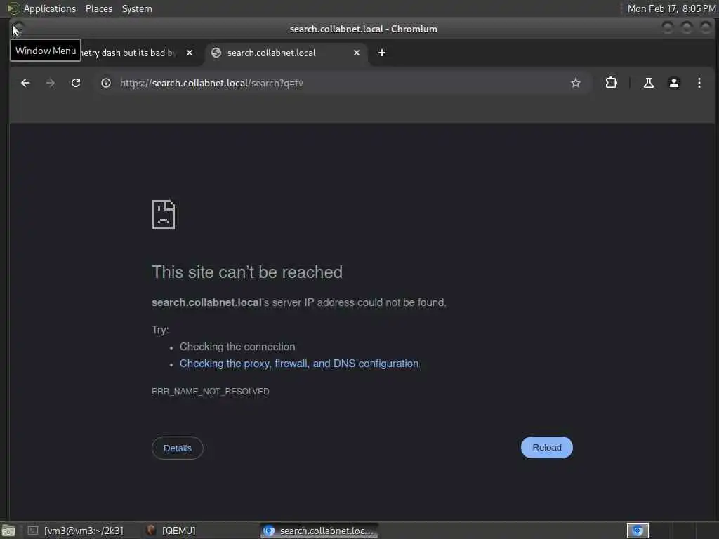Open Chromium three-dot menu
This screenshot has height=539, width=719.
(699, 83)
